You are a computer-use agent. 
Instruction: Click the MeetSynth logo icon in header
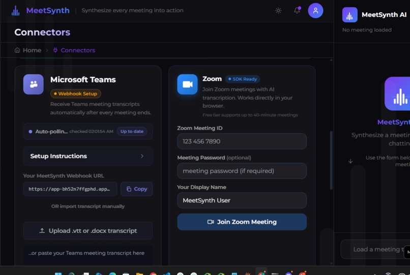pyautogui.click(x=15, y=11)
